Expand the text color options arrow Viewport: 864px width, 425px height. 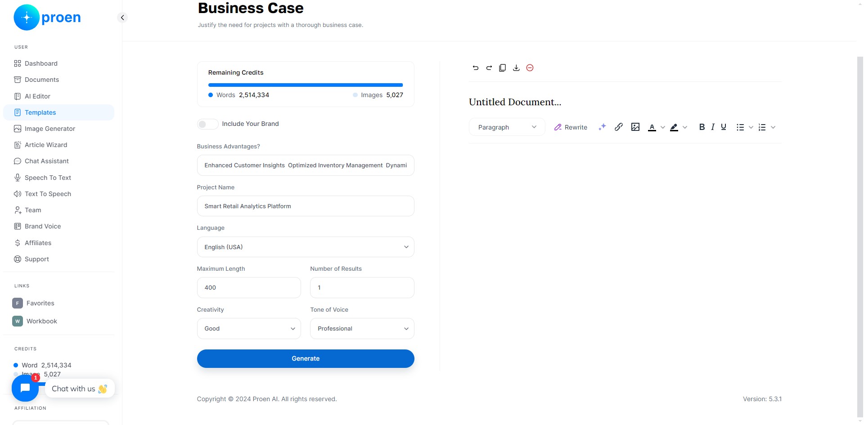click(663, 127)
